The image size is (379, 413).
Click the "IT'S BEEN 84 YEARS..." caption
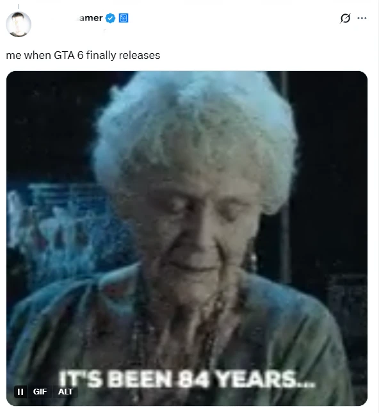pyautogui.click(x=187, y=379)
